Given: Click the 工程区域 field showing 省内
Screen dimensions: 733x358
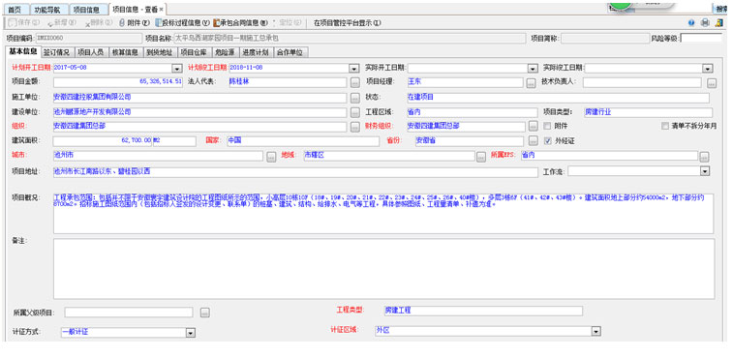Looking at the screenshot, I should click(x=473, y=112).
